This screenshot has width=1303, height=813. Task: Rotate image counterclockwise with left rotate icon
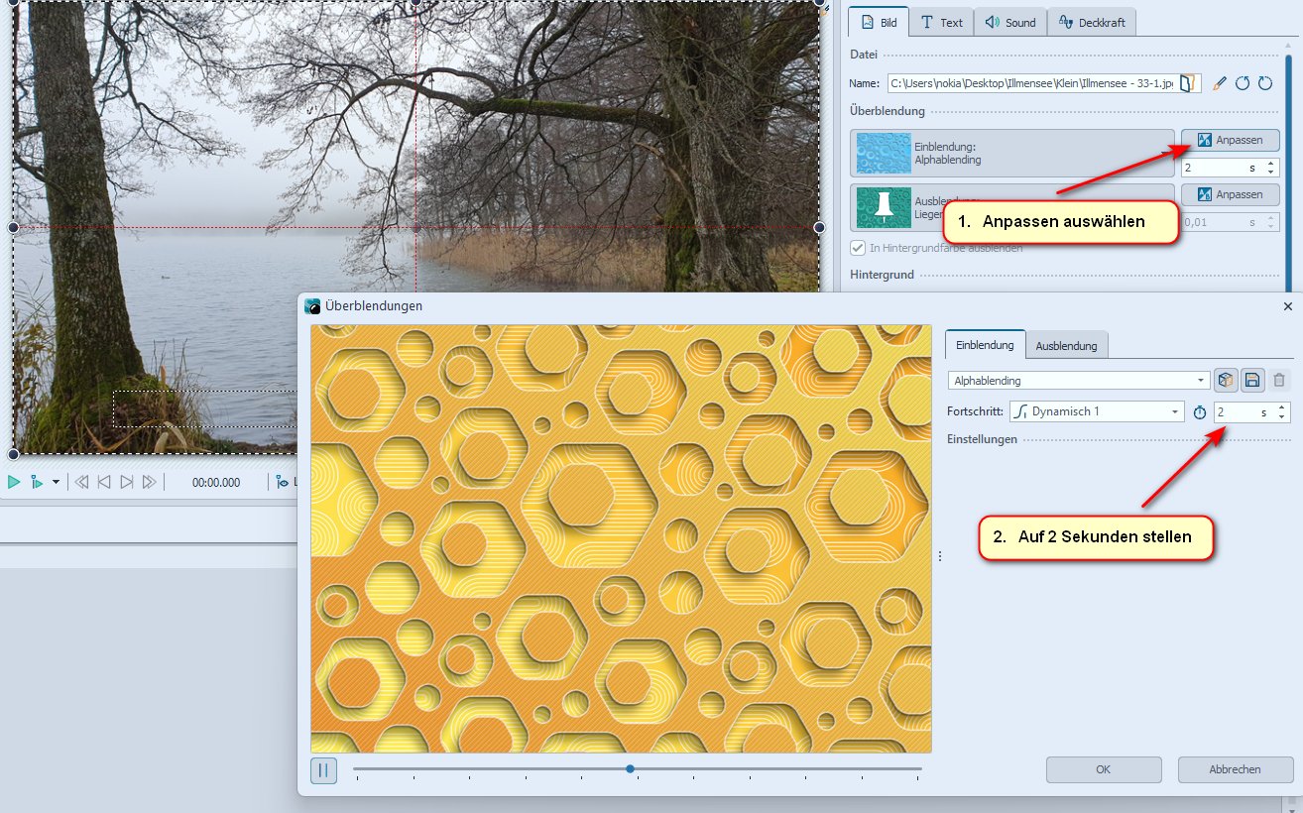click(x=1243, y=84)
